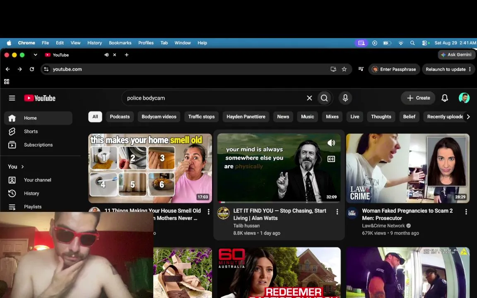Image resolution: width=477 pixels, height=298 pixels.
Task: Open Playlists in the sidebar
Action: click(39, 207)
